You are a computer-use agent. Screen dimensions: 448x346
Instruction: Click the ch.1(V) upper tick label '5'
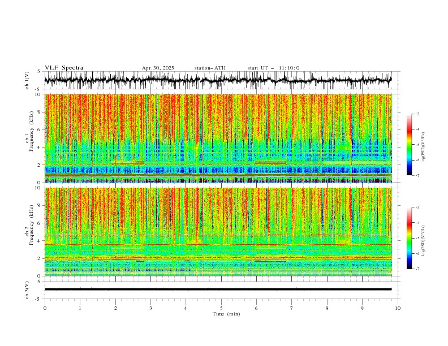click(38, 71)
